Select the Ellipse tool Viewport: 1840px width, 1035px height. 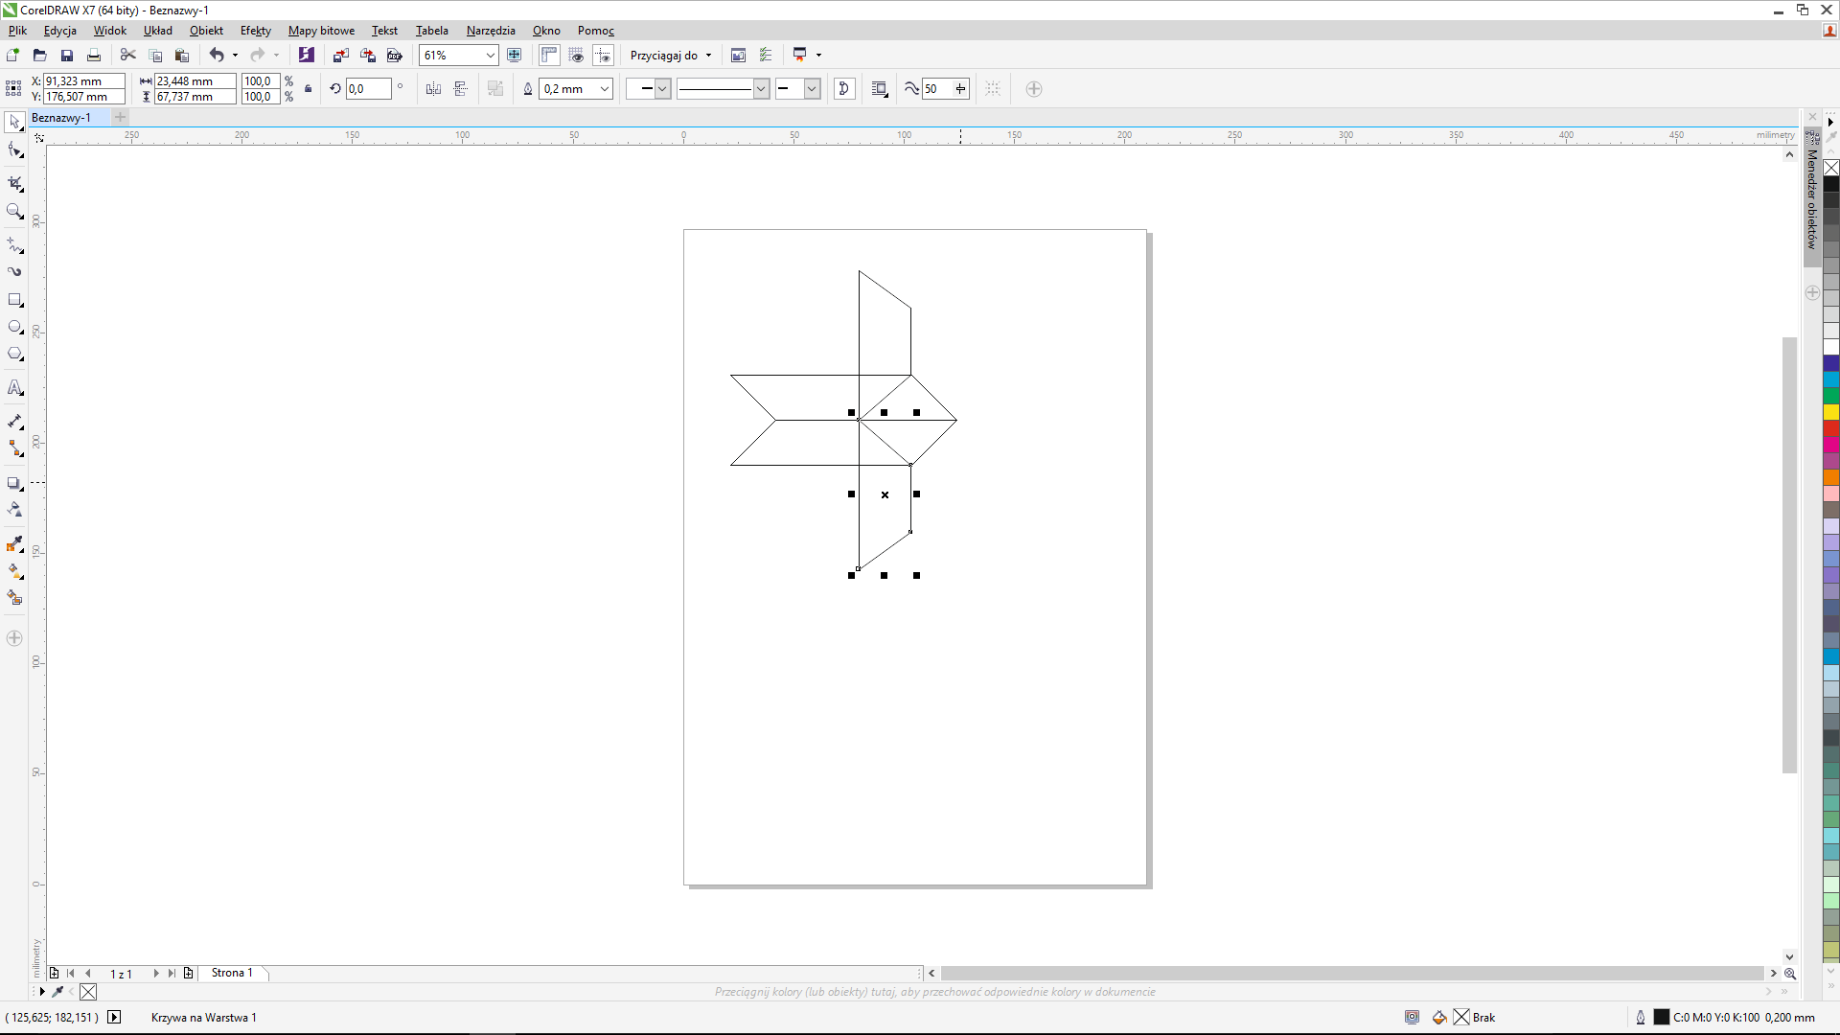click(x=14, y=327)
